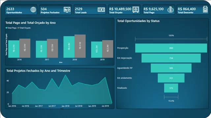Click the banknote icon on Total Leads card
Screen dimensions: 211x118
(x=101, y=10)
